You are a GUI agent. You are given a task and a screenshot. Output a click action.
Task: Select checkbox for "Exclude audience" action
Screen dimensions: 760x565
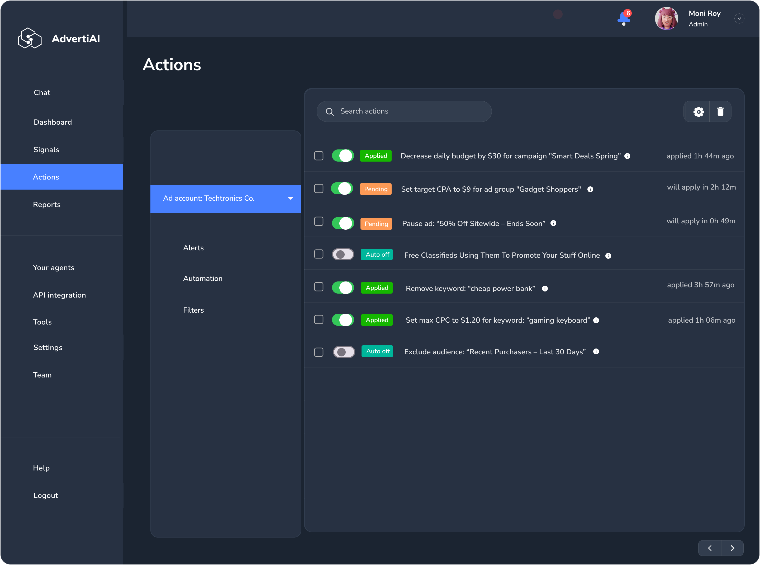319,352
